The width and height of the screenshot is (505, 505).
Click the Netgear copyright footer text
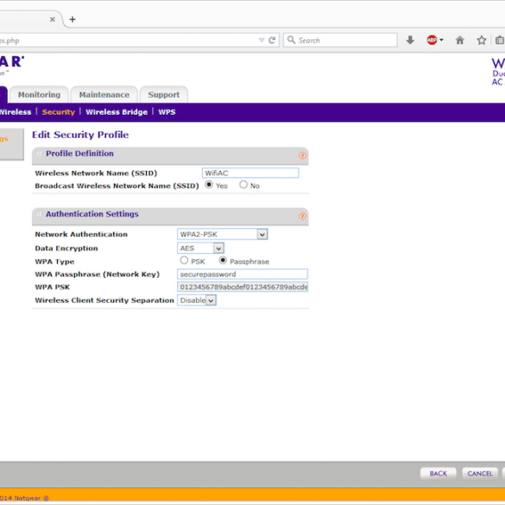[x=24, y=498]
